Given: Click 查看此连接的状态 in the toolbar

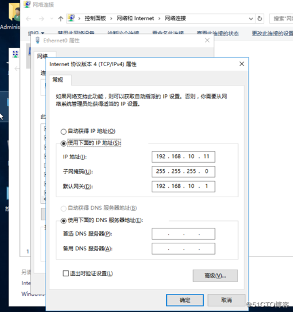Looking at the screenshot, I should pyautogui.click(x=218, y=33).
